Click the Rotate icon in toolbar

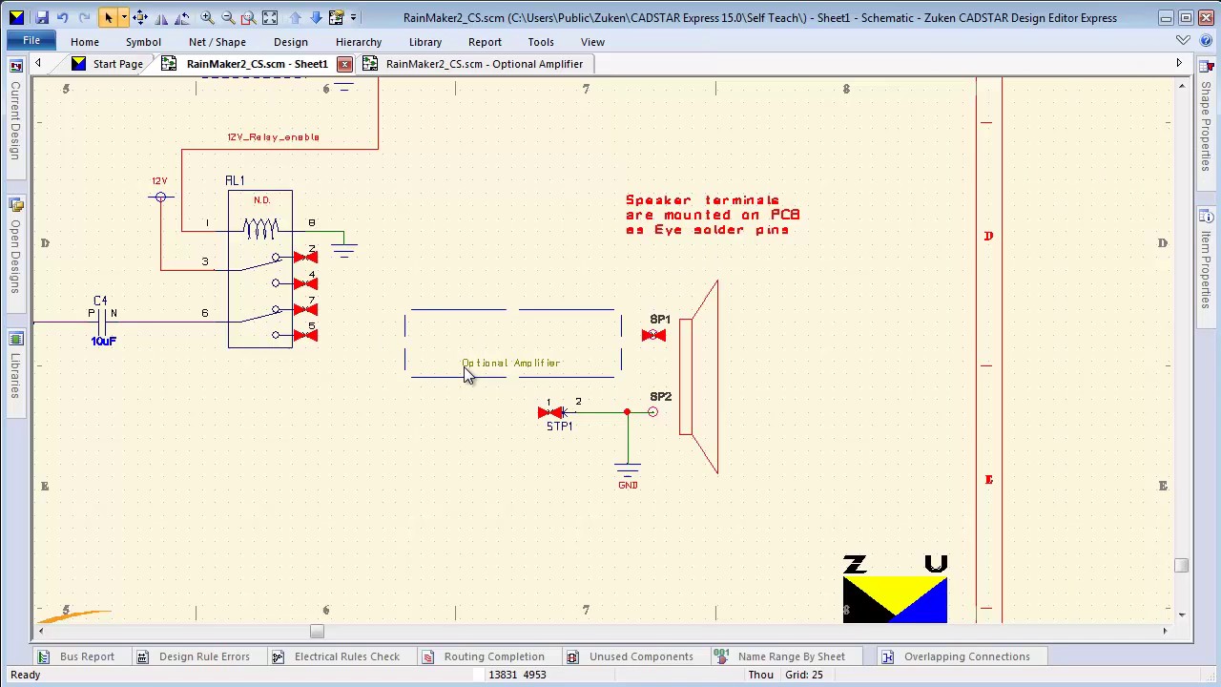[x=184, y=17]
